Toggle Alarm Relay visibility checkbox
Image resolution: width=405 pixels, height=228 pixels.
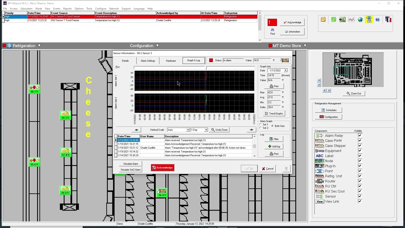pyautogui.click(x=360, y=136)
